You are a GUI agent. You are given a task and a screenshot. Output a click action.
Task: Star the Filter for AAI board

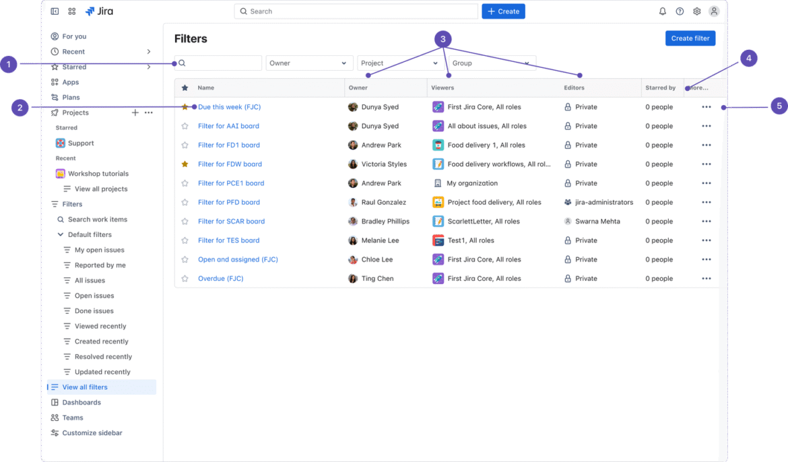[185, 126]
